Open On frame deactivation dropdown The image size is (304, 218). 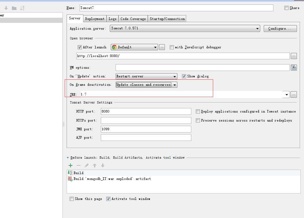[x=147, y=84]
